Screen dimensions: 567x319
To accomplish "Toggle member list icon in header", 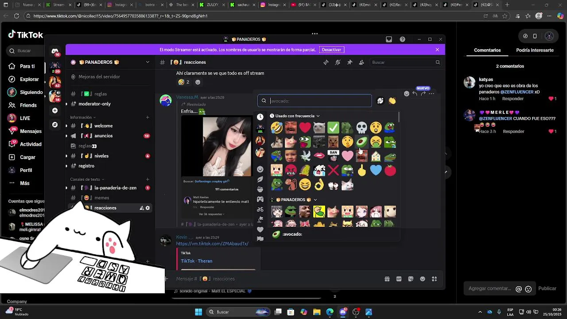I will coord(361,62).
